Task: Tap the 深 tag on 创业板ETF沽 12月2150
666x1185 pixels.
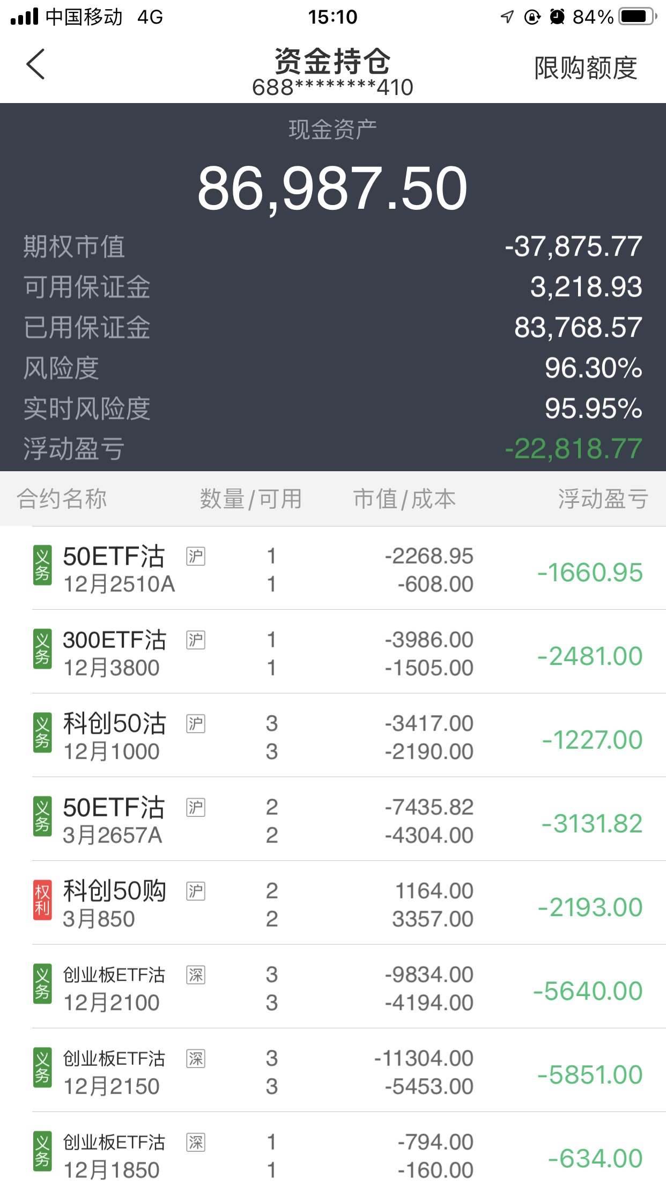Action: 196,1058
